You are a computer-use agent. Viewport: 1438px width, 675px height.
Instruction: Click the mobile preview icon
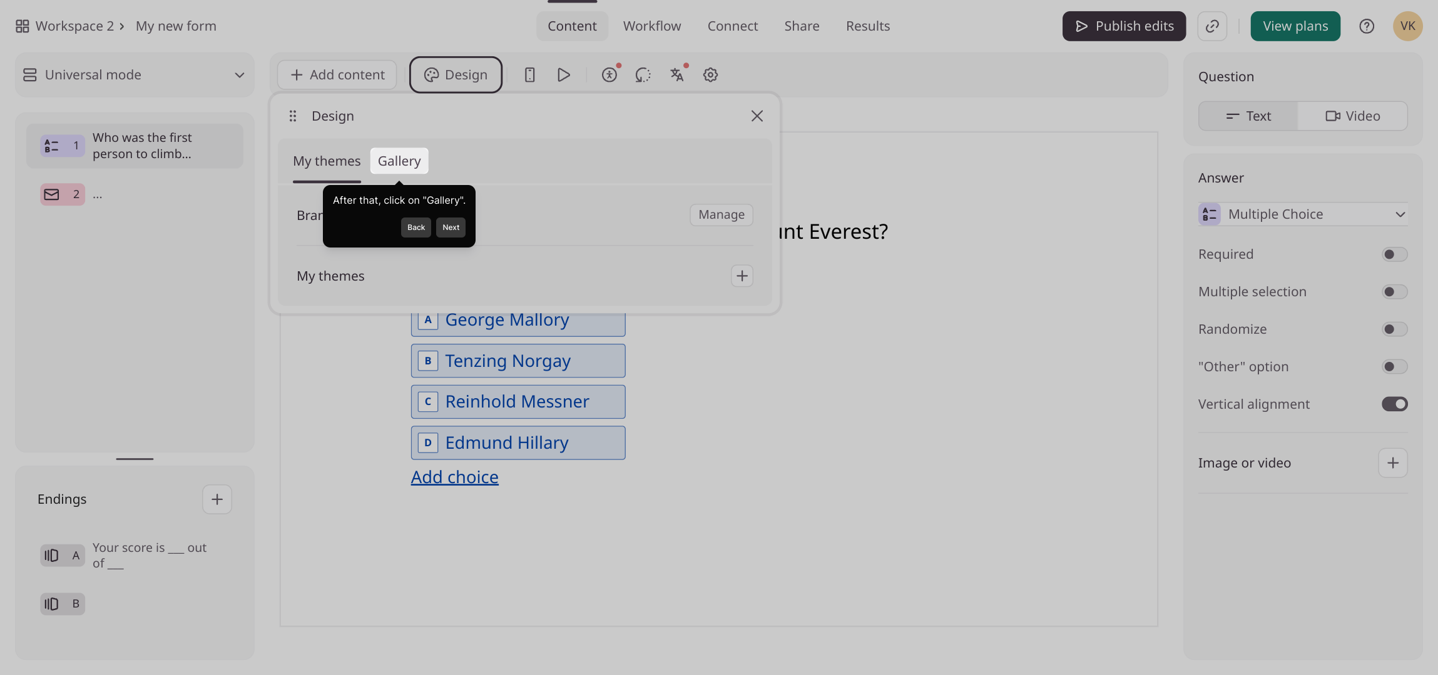pos(529,75)
